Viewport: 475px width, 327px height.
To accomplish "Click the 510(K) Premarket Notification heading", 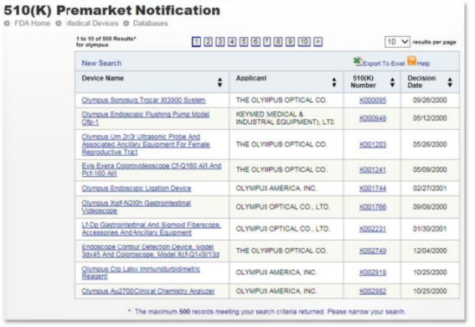I will click(x=111, y=10).
